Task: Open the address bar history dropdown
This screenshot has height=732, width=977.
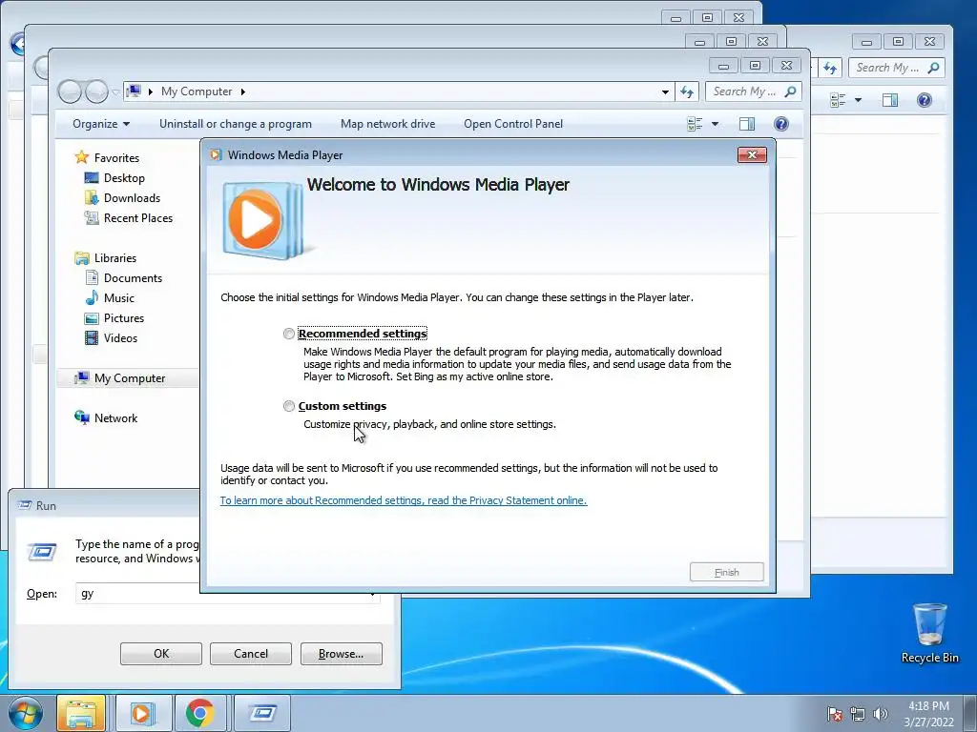Action: 665,92
